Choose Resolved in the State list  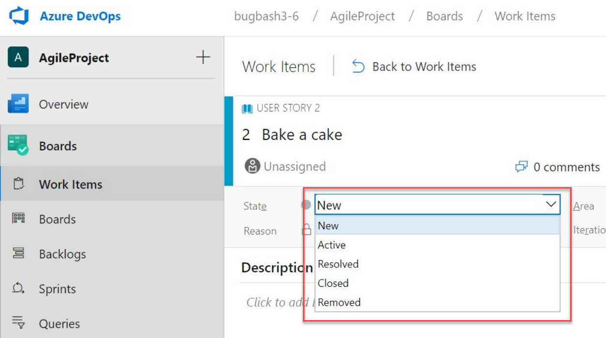click(x=338, y=264)
